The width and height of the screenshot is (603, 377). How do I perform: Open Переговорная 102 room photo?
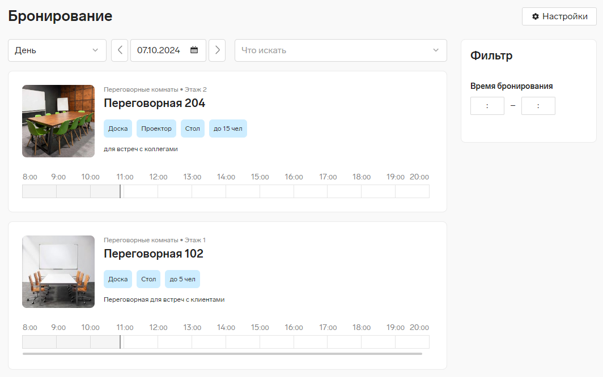tap(58, 272)
